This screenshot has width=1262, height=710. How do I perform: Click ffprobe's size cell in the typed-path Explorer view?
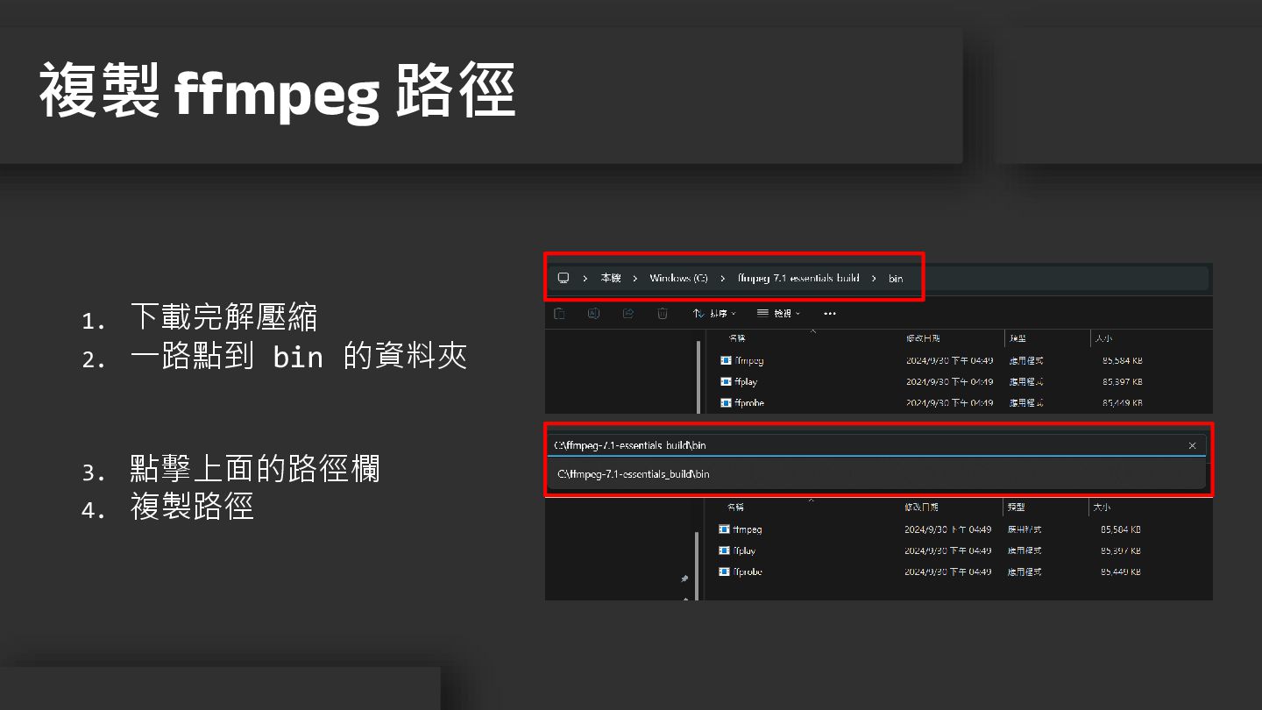[1120, 572]
